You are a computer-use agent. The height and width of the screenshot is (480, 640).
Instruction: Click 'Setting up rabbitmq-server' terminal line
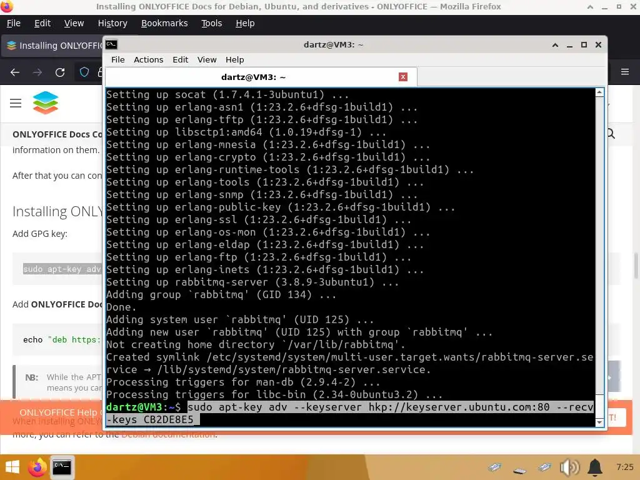[x=252, y=282]
